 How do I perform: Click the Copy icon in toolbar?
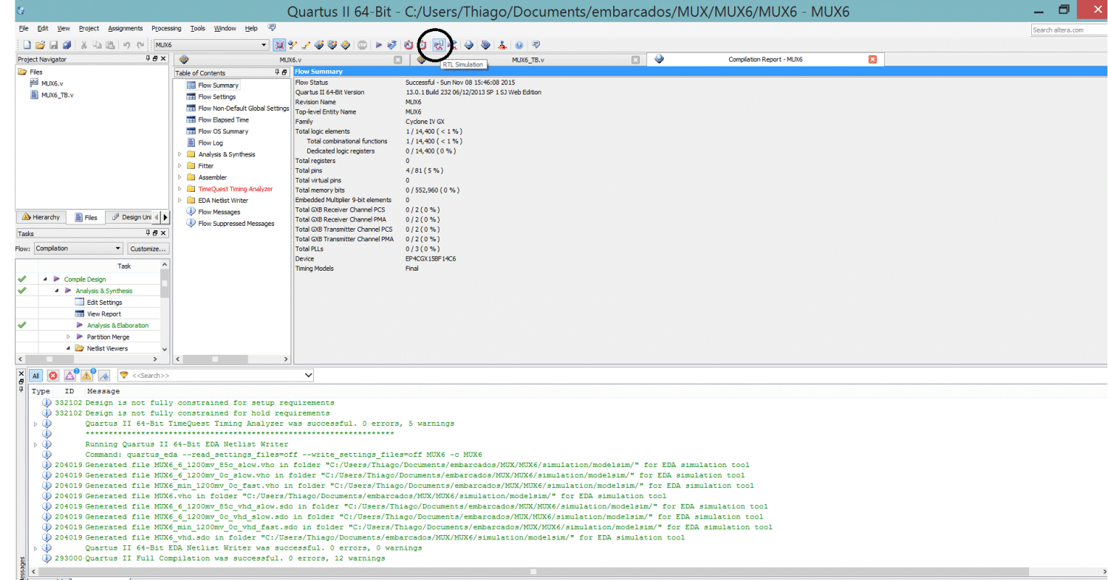pos(97,45)
